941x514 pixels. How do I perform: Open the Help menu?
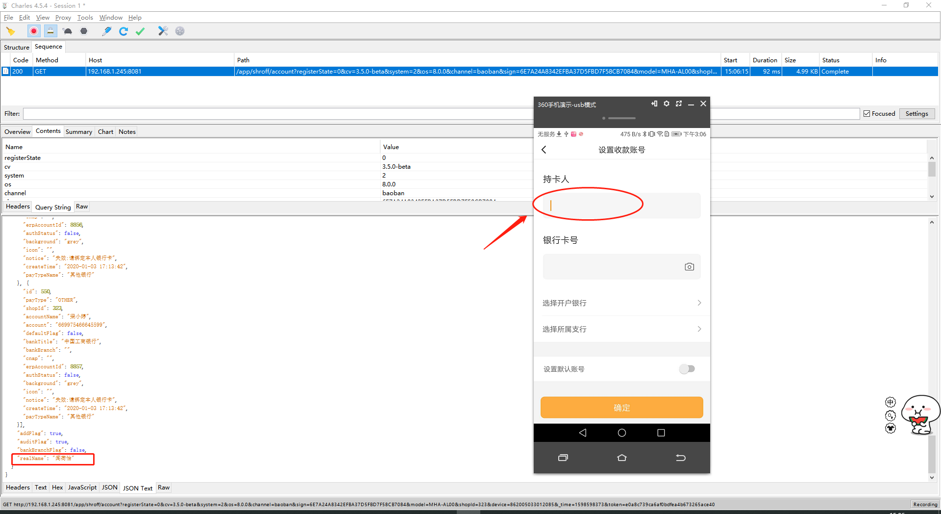pyautogui.click(x=135, y=18)
